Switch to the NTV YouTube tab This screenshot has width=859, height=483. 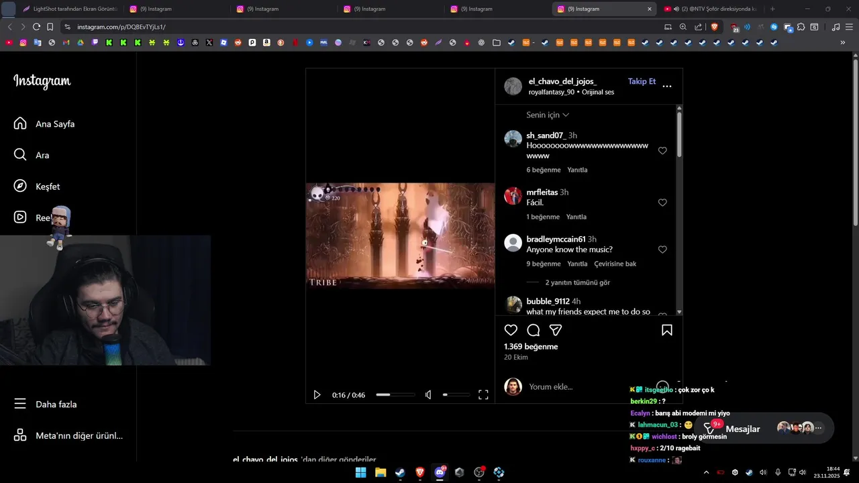(710, 9)
